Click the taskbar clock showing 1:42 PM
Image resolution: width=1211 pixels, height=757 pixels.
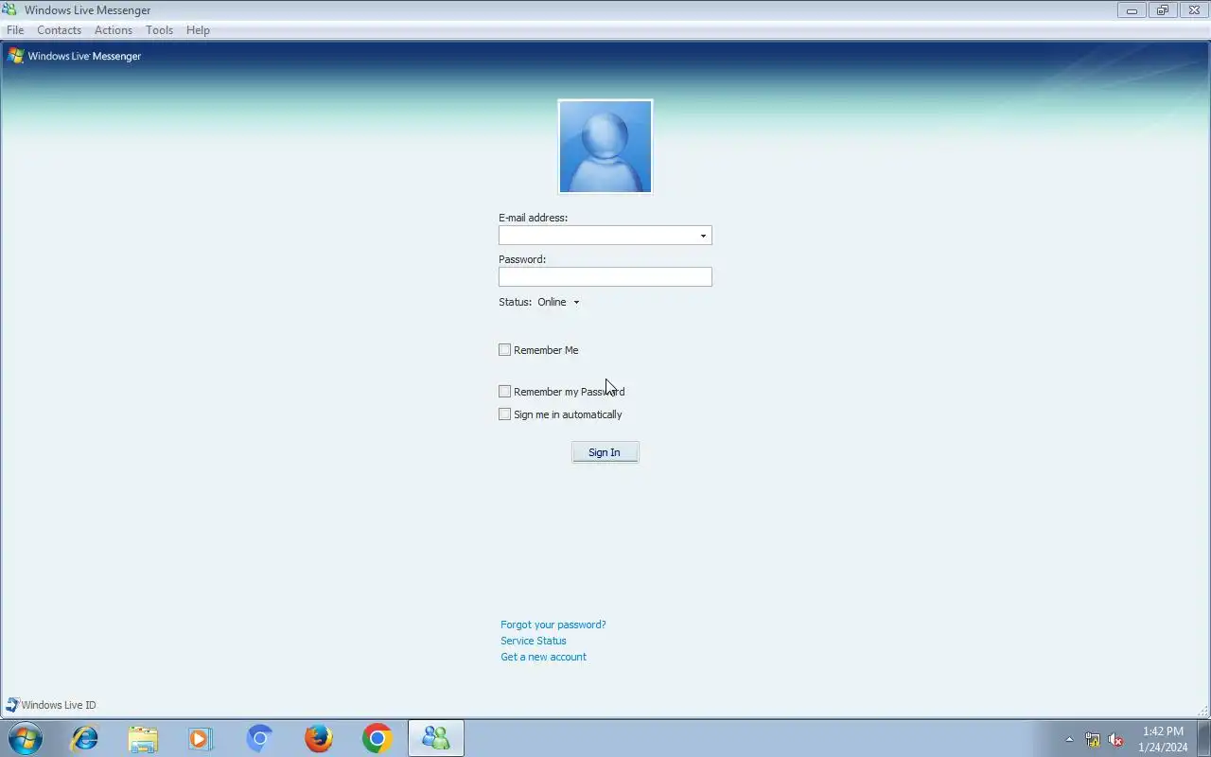pyautogui.click(x=1163, y=739)
